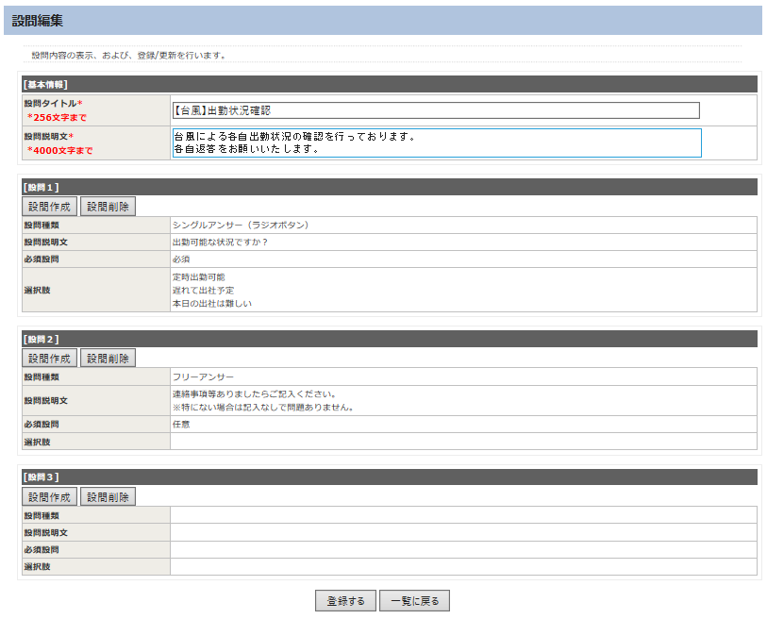Click the 設問編集 page heading
This screenshot has width=767, height=619.
click(39, 20)
